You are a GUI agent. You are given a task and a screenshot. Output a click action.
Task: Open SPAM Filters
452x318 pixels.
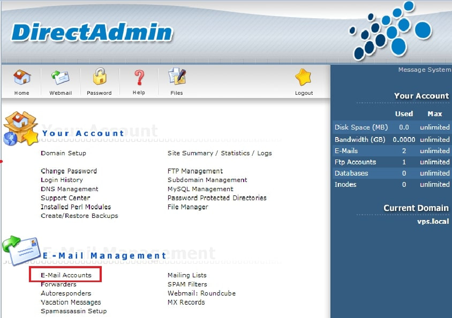[187, 284]
